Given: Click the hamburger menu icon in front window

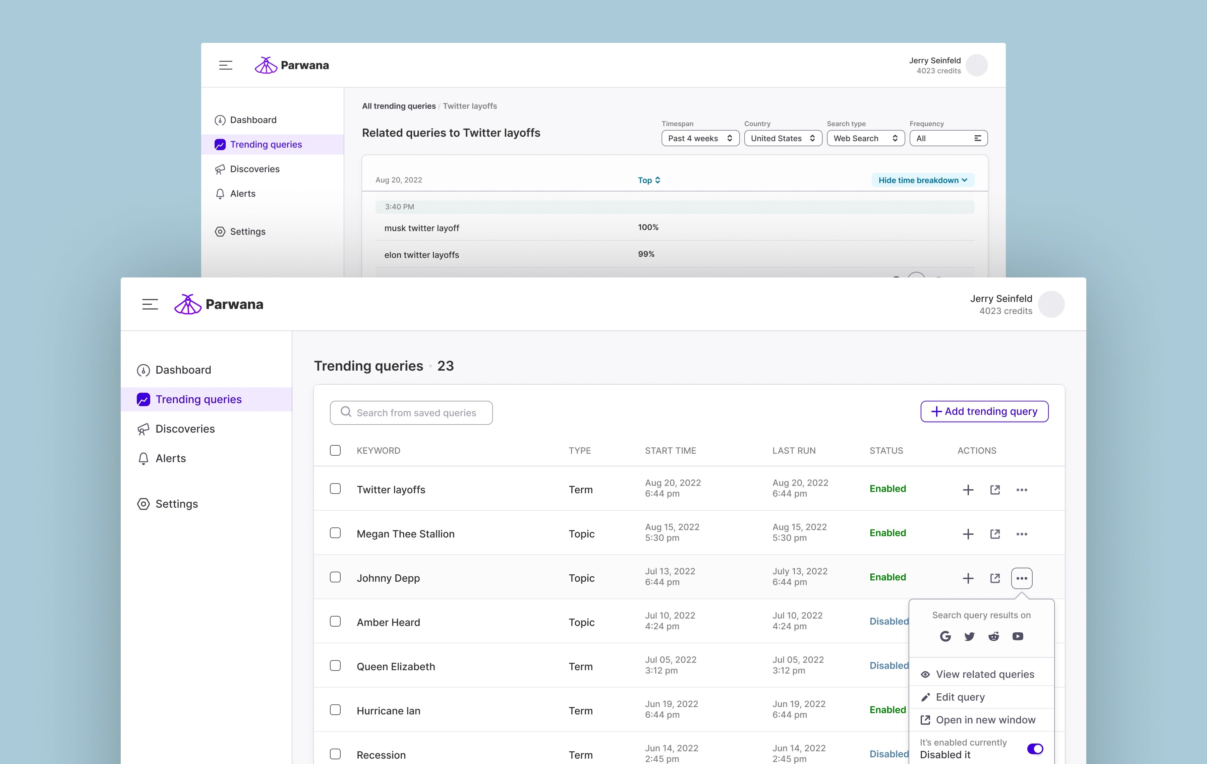Looking at the screenshot, I should [x=150, y=304].
